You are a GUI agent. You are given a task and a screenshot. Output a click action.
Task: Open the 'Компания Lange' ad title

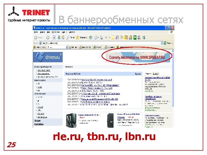(152, 116)
